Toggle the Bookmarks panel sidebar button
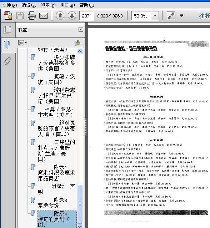 point(7,45)
